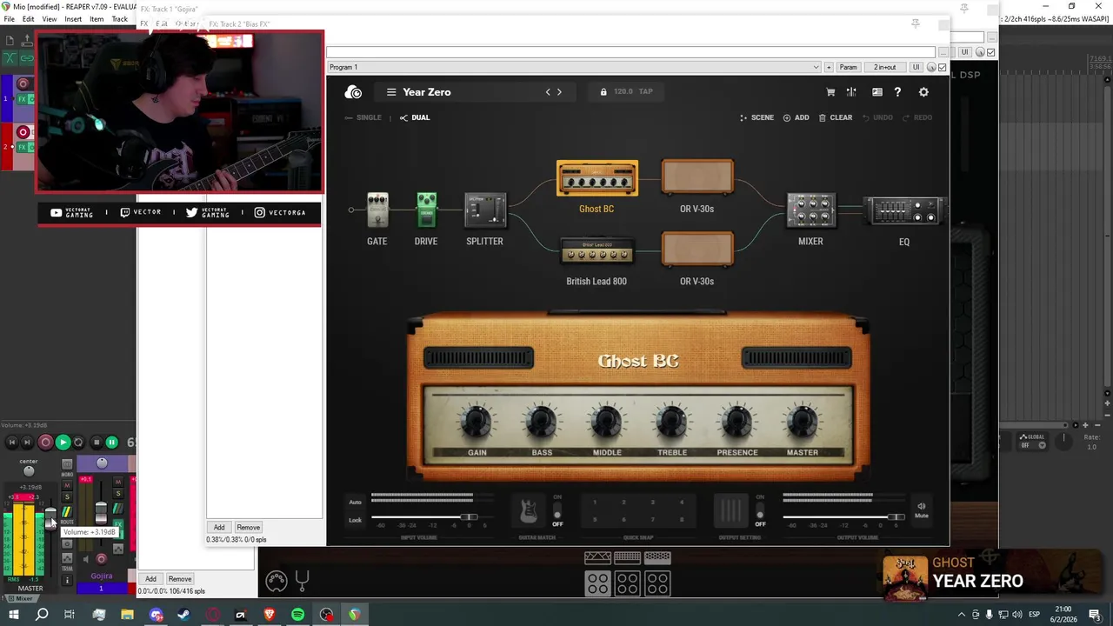Open Windows search from the taskbar
Screen dimensions: 1113x626
point(42,615)
